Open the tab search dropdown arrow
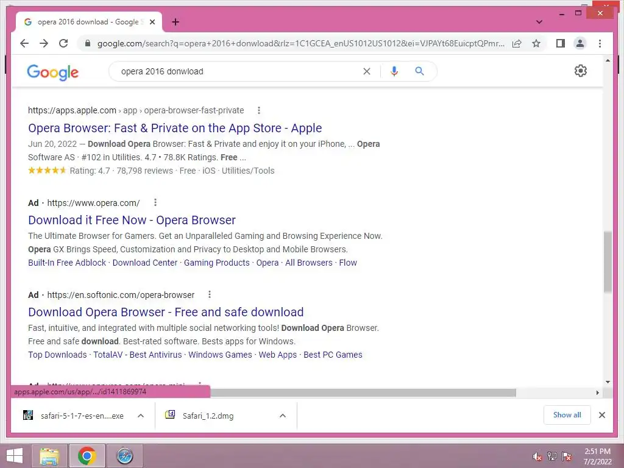 (539, 22)
